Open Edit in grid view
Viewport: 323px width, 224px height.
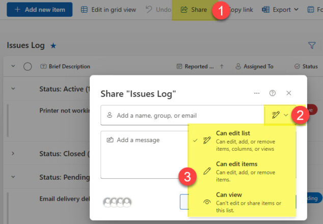(109, 10)
